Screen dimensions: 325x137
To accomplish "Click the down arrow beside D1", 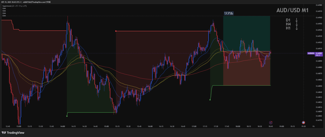I will 297,20.
